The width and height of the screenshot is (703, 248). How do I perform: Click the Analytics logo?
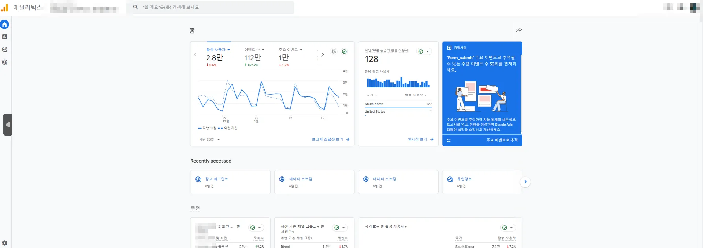pos(5,8)
